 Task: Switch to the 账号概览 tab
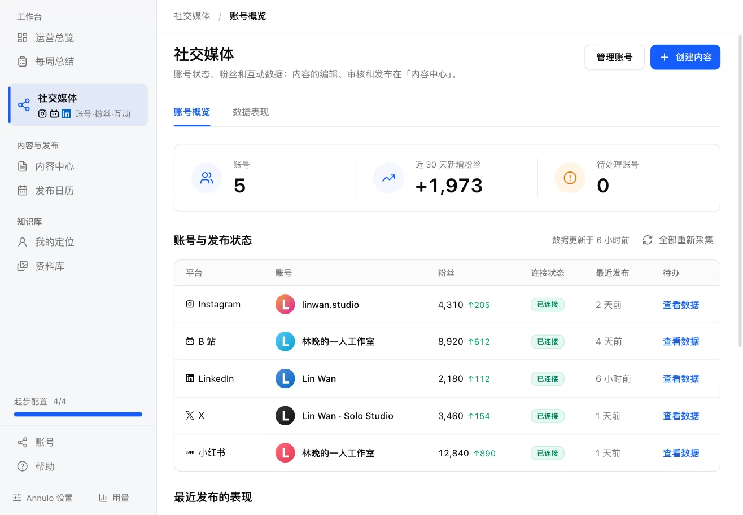tap(192, 112)
